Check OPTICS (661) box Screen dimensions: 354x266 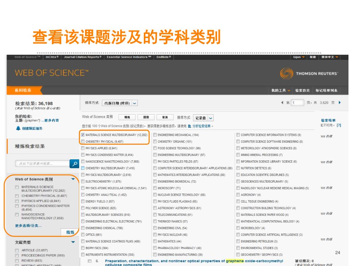click(83, 234)
